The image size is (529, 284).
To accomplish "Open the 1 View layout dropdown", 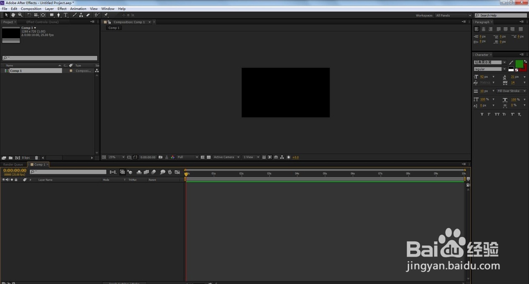I will click(251, 157).
